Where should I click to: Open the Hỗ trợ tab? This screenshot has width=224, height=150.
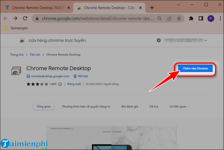click(x=154, y=106)
